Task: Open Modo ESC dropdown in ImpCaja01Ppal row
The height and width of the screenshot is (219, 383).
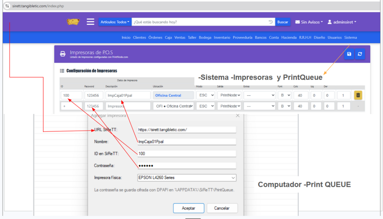Action: (x=205, y=95)
